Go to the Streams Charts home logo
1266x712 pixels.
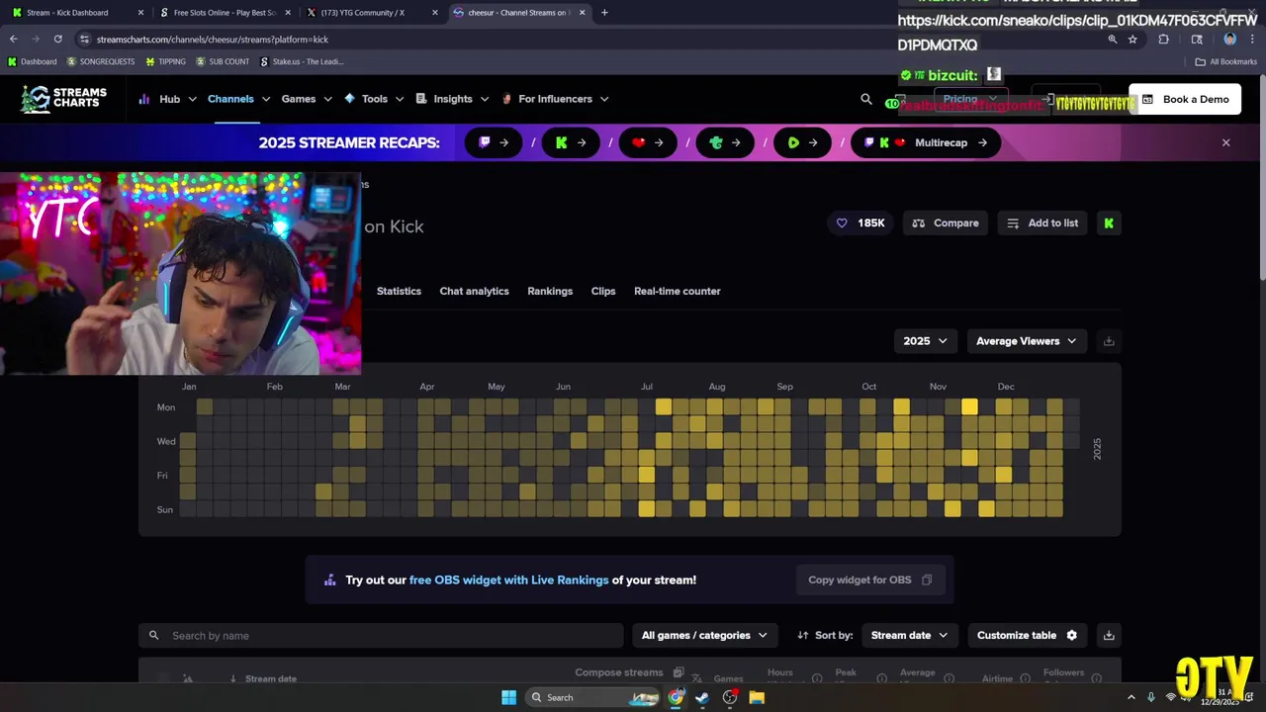(x=63, y=99)
